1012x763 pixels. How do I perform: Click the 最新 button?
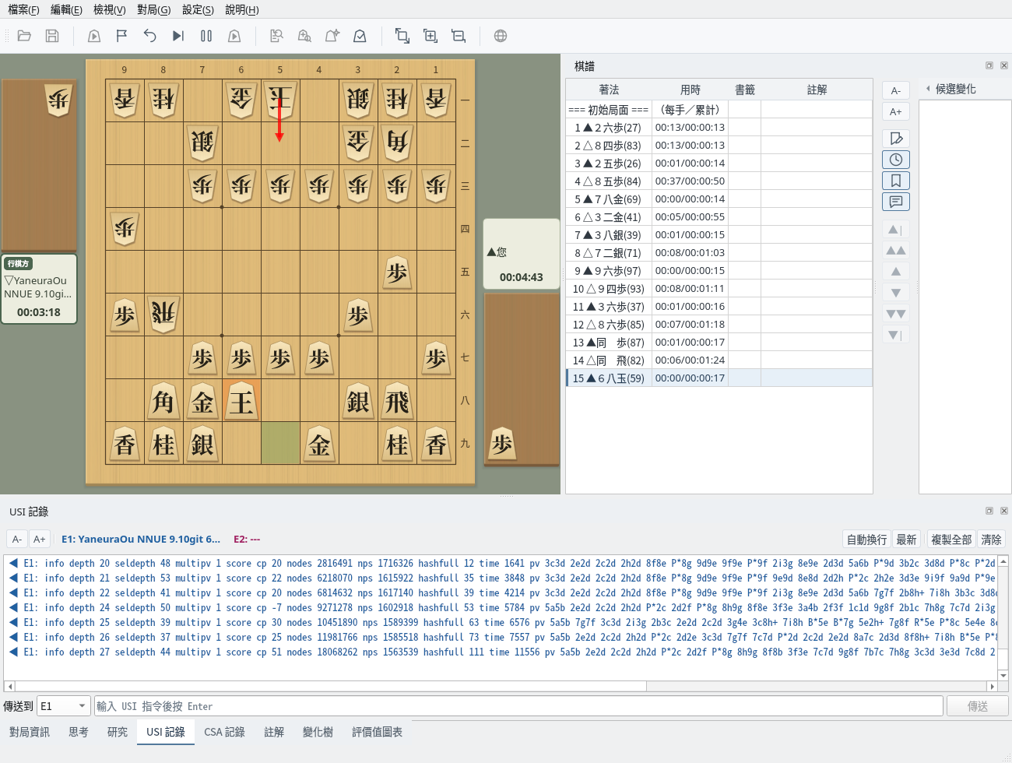(907, 540)
